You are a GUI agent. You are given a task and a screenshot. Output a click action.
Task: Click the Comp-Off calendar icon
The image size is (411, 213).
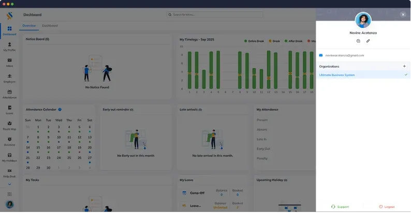click(x=184, y=193)
